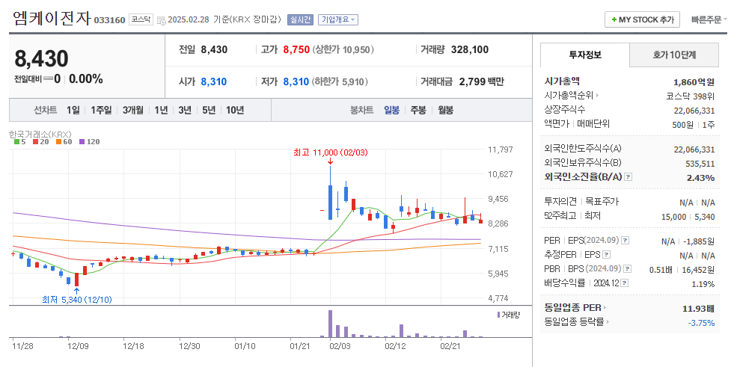This screenshot has height=367, width=731.
Task: Click help icon next to 추정PER EPS
Action: pyautogui.click(x=606, y=255)
